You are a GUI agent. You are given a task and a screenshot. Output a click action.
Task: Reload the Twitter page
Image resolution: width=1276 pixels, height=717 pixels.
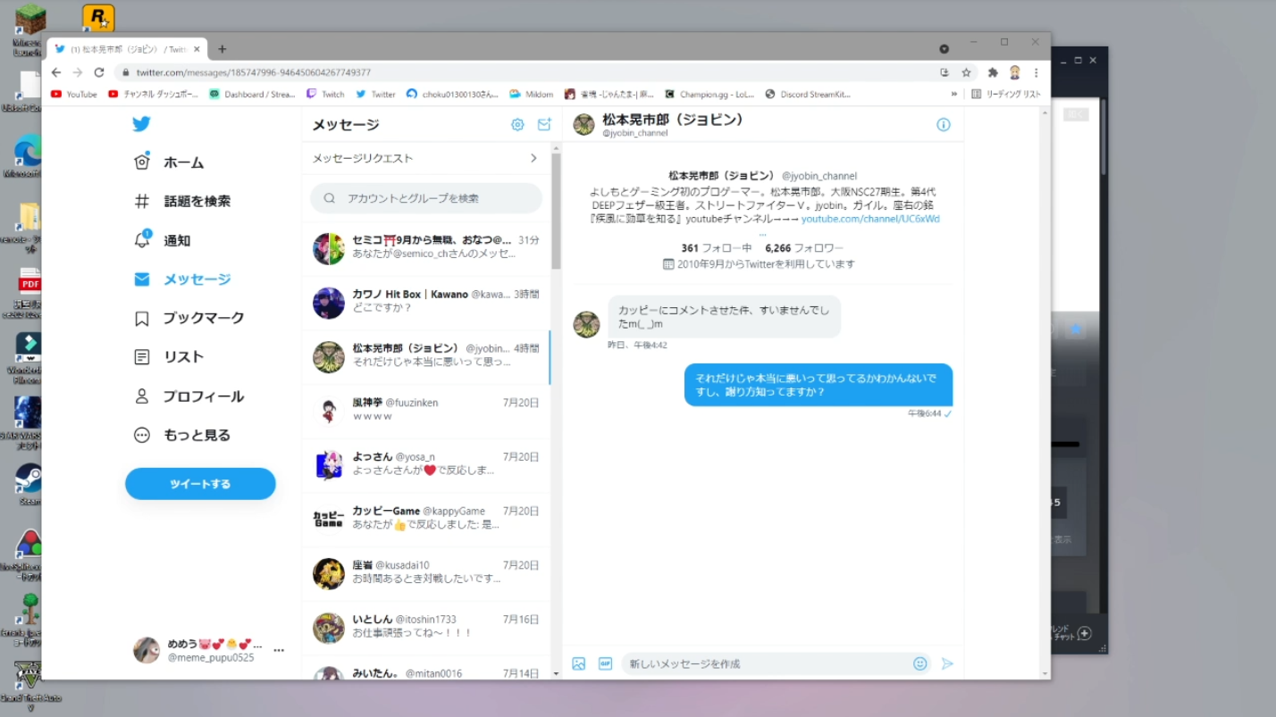(99, 72)
